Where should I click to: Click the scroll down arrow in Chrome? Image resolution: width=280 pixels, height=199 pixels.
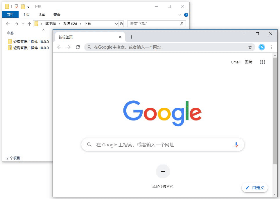pos(275,194)
